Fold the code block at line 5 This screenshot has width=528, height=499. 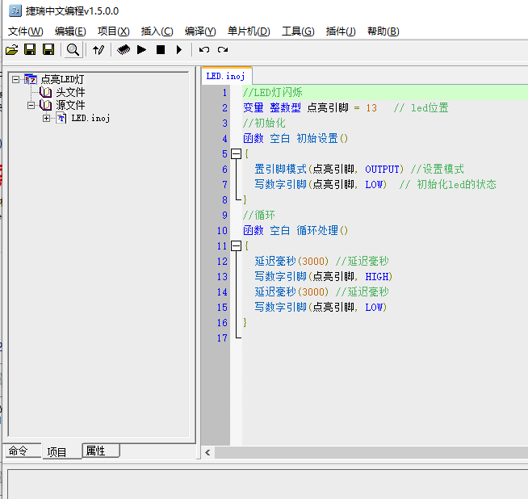point(236,153)
